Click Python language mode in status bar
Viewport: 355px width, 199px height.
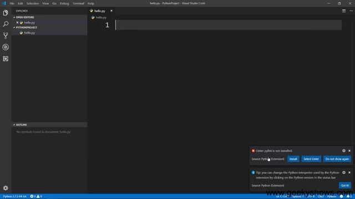[332, 196]
